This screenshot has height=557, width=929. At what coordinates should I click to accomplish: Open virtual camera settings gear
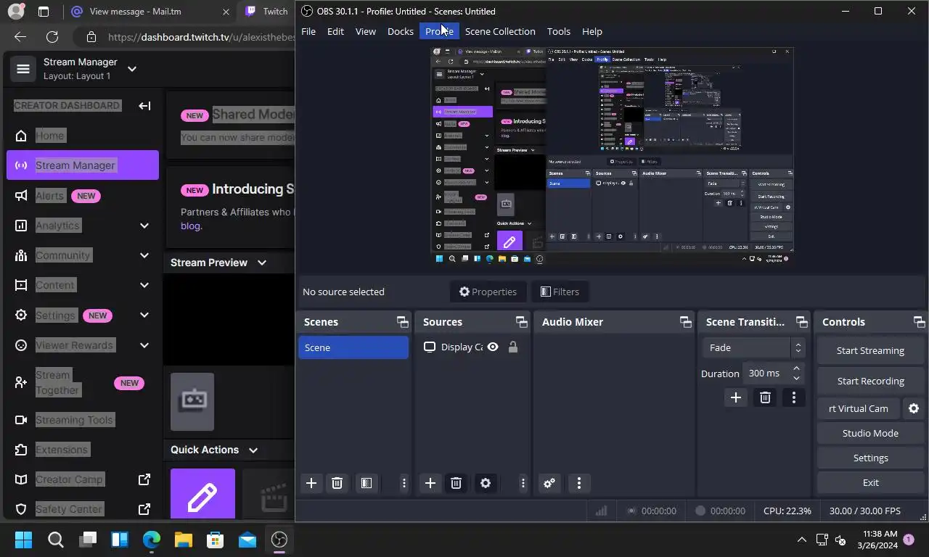[914, 408]
